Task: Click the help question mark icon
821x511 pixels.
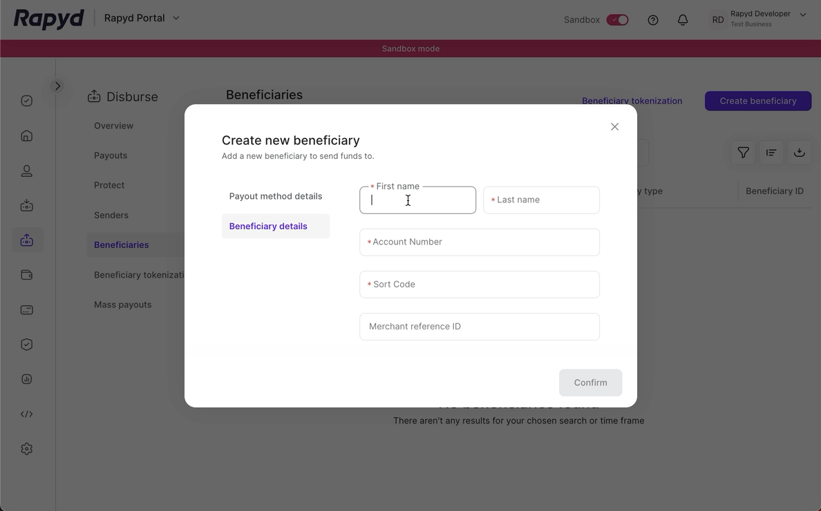Action: coord(652,20)
